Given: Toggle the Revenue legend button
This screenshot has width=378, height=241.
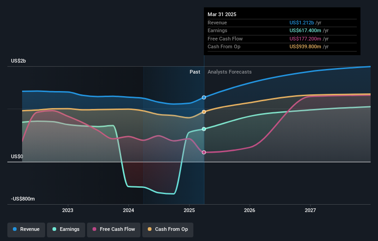Looking at the screenshot, I should coord(26,229).
